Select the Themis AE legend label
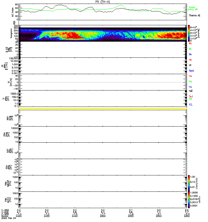The height and width of the screenshot is (222, 208). point(194,16)
